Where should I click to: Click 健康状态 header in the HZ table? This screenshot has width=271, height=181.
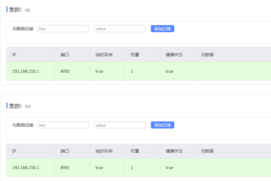click(174, 55)
